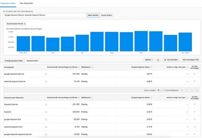
Task: Open trend chart icon for keyword row
Action: coord(46,112)
